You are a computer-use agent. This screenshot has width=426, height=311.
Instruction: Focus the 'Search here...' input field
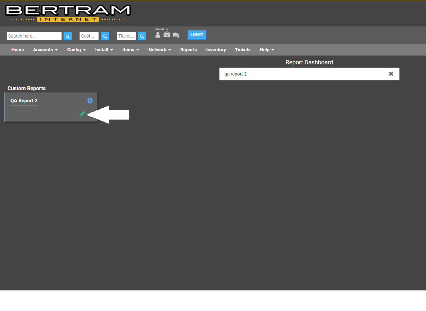[x=34, y=36]
